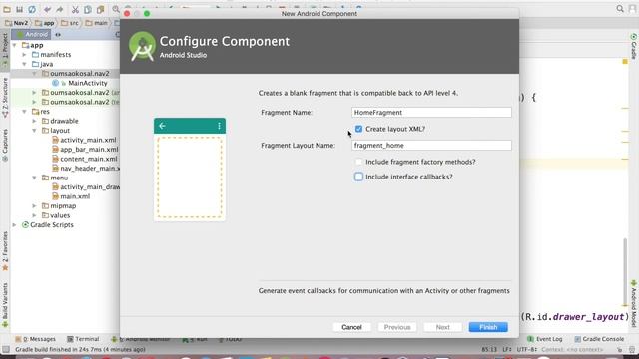Click the Find magnifier in the toolbar
Viewport: 639px width, 359px height.
click(x=116, y=9)
